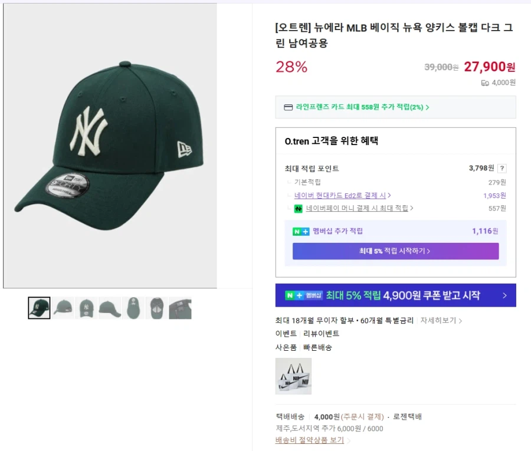
Task: Select the last dark cap thumbnail
Action: (x=181, y=308)
